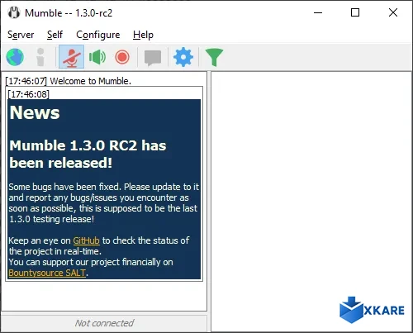Image resolution: width=413 pixels, height=333 pixels.
Task: Click the 'Mumble 1.3.0 RC2 has been released!' heading
Action: [88, 154]
